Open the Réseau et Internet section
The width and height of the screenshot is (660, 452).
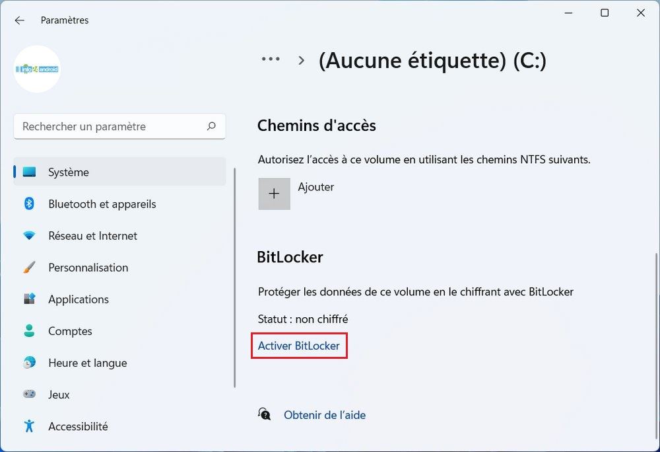[93, 236]
